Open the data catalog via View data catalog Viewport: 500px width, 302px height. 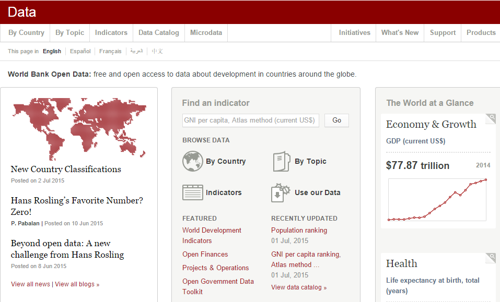coord(299,287)
